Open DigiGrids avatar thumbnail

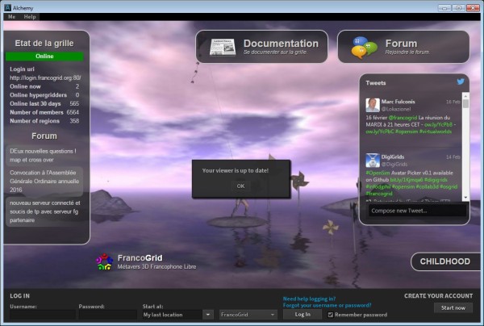point(373,161)
